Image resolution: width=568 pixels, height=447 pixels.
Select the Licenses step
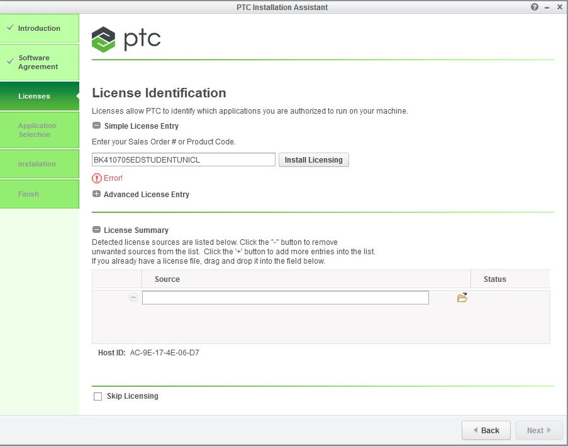pyautogui.click(x=40, y=96)
